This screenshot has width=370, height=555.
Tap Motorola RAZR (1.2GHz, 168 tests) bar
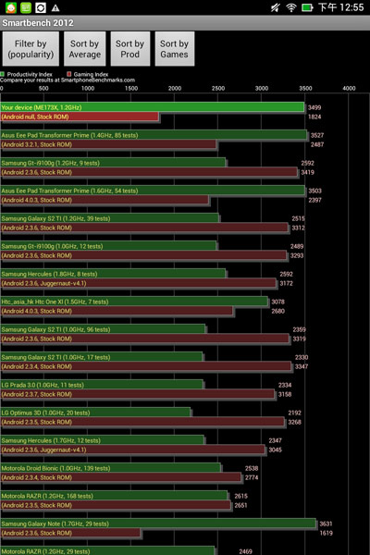[114, 496]
